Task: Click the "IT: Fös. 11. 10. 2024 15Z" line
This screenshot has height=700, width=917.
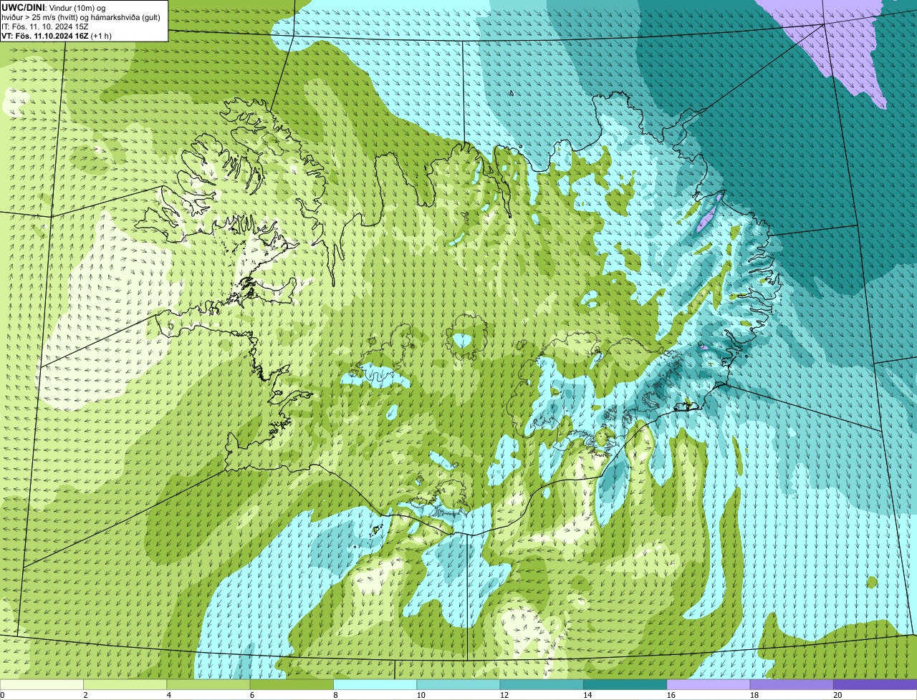Action: [x=45, y=26]
